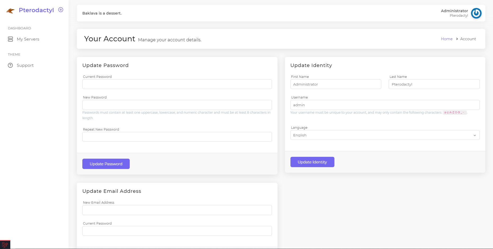Open My Servers in sidebar
The height and width of the screenshot is (249, 493).
(x=28, y=39)
